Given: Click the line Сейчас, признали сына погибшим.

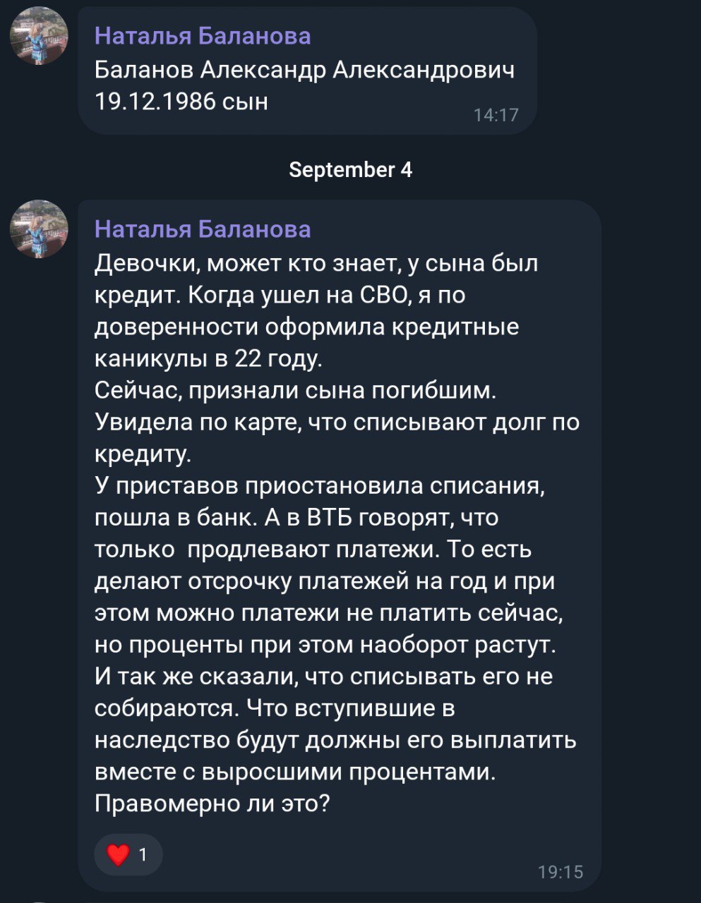Looking at the screenshot, I should pos(301,390).
